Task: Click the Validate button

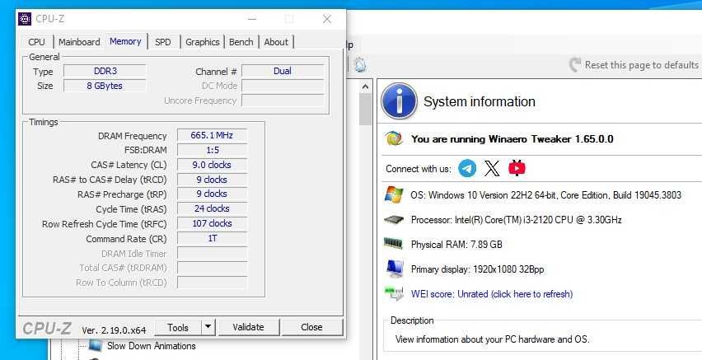Action: 249,327
